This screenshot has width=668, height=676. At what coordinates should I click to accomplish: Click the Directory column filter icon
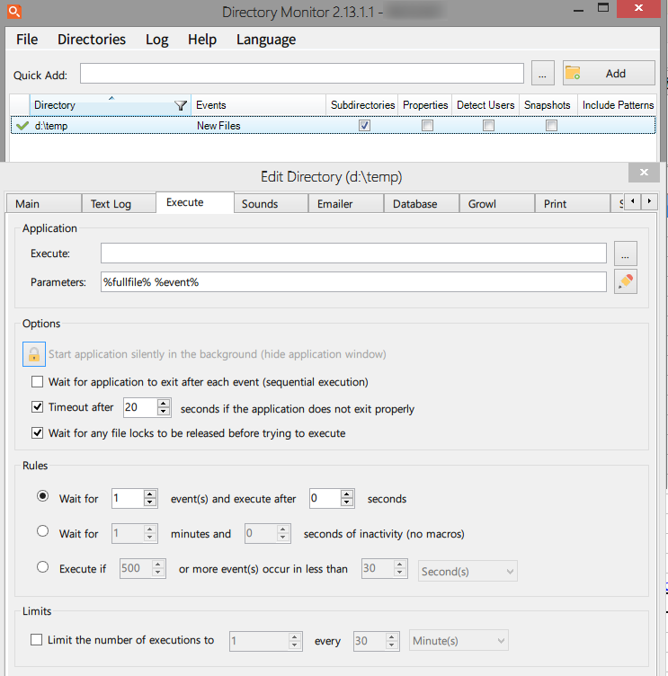click(x=180, y=105)
